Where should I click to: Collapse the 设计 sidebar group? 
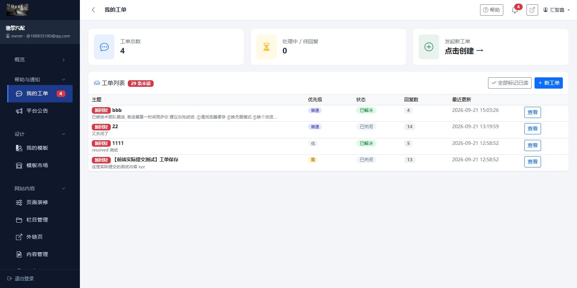pos(40,134)
